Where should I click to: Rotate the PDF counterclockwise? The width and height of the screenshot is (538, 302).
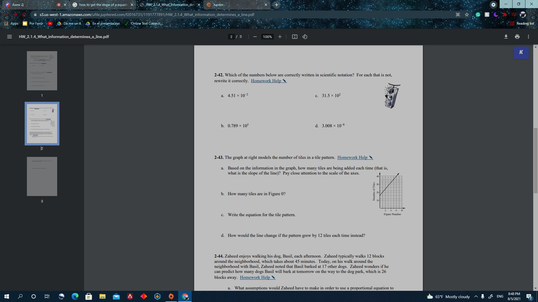[305, 37]
